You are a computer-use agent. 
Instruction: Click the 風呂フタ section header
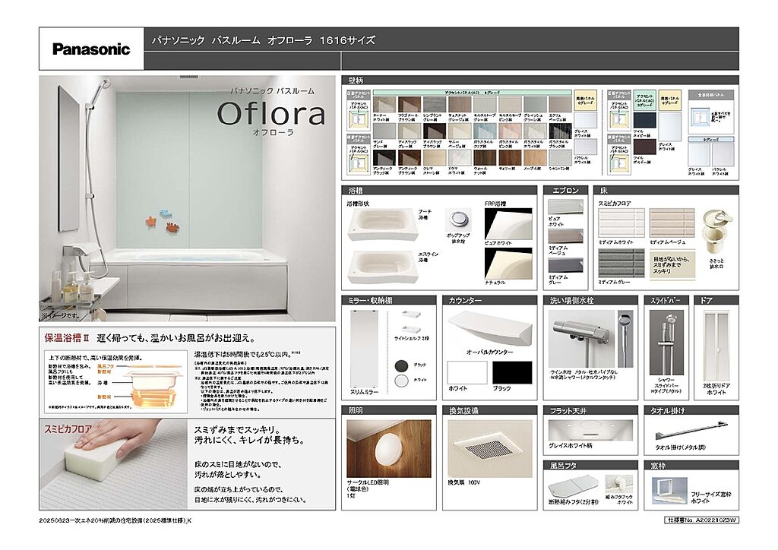coord(590,466)
